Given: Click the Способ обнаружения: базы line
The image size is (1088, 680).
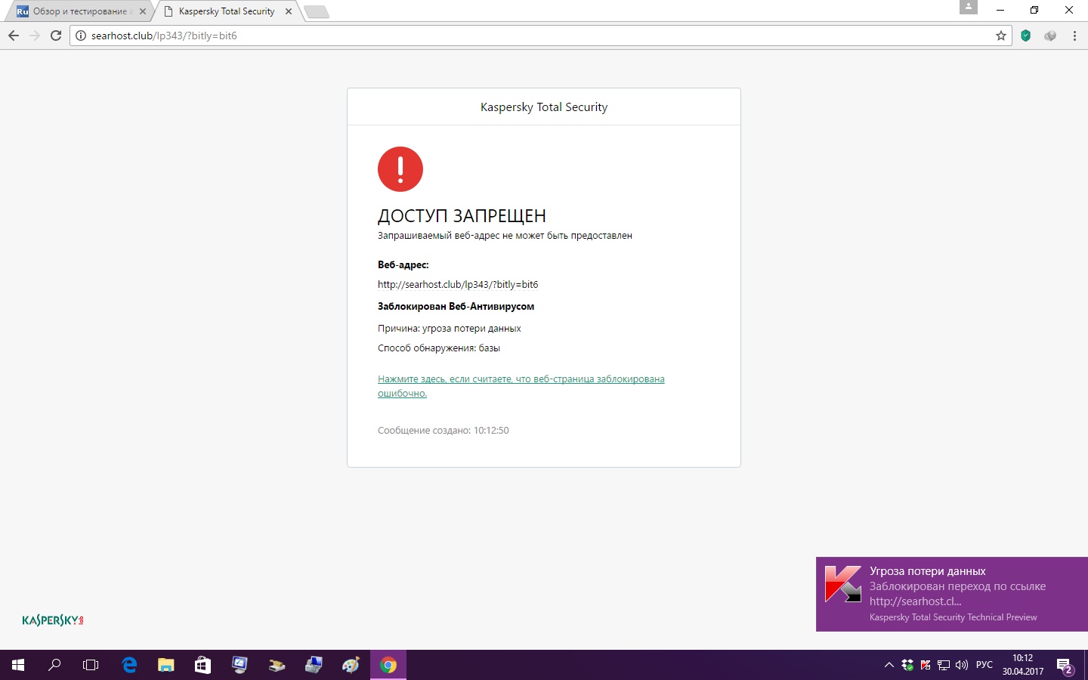Looking at the screenshot, I should point(439,348).
